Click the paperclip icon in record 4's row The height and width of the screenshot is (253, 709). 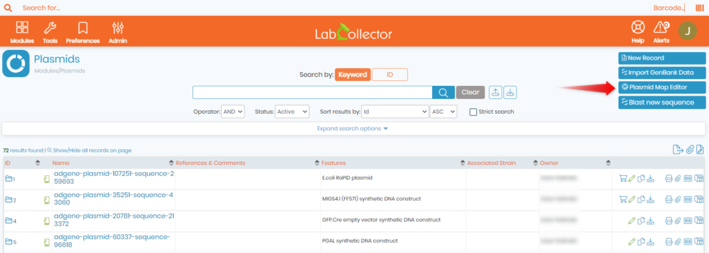click(678, 221)
